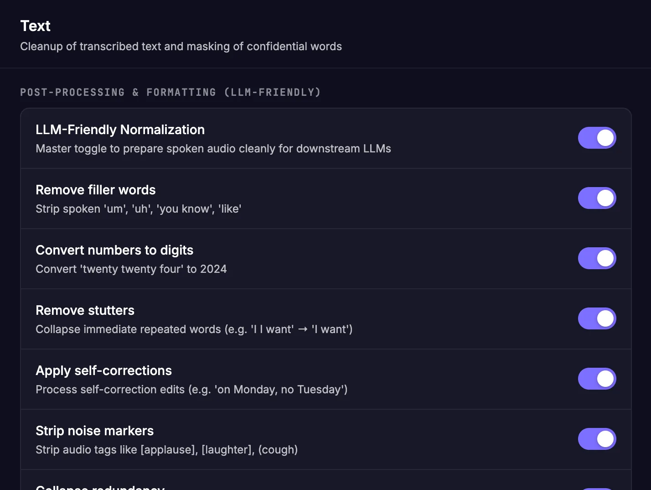
Task: Toggle Apply self-corrections switch
Action: click(597, 379)
